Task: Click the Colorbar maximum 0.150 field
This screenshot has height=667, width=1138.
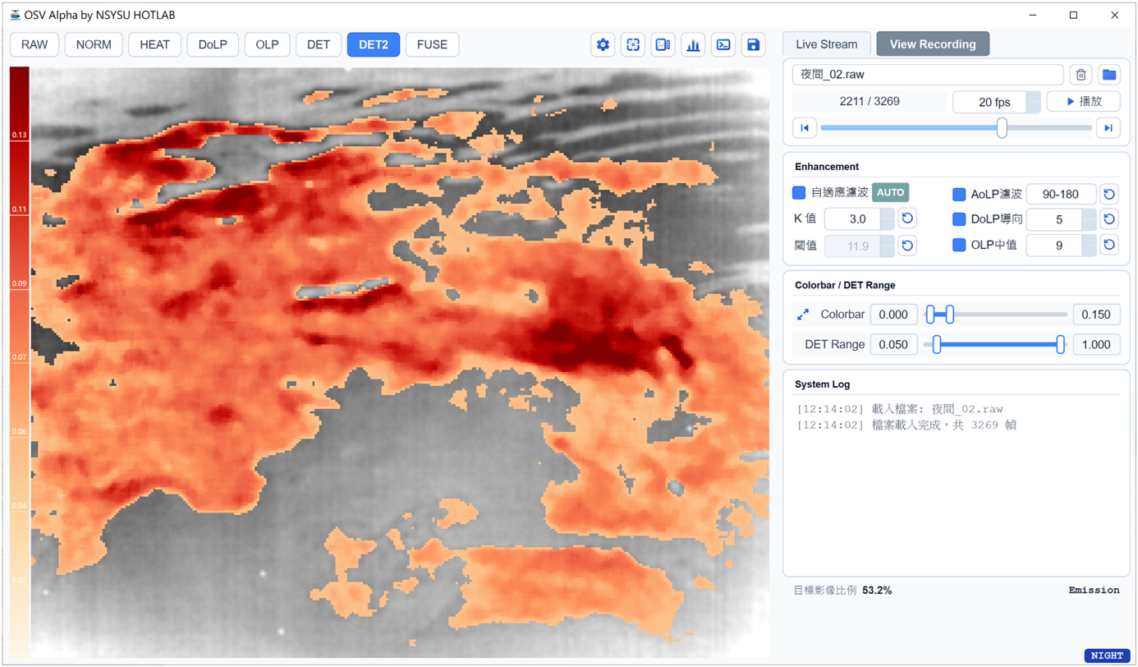Action: pos(1096,315)
